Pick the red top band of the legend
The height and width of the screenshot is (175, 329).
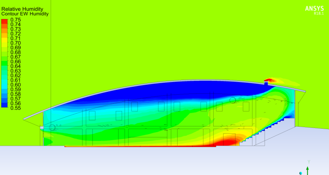coord(4,21)
